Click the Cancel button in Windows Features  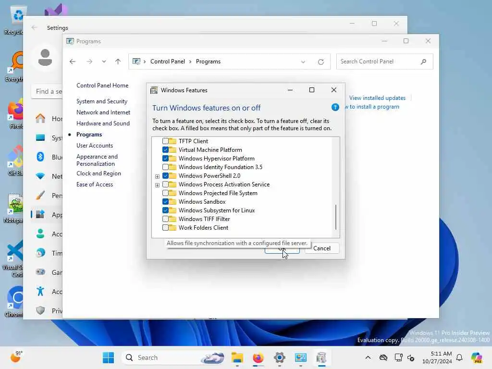[x=321, y=248]
